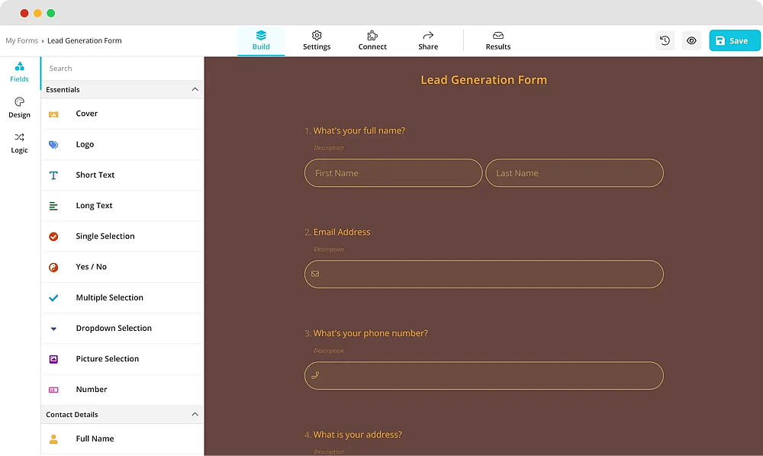
Task: Add the Logo field icon
Action: (53, 144)
